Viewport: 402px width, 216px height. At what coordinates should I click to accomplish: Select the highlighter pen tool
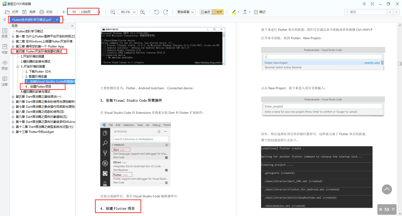coord(234,12)
